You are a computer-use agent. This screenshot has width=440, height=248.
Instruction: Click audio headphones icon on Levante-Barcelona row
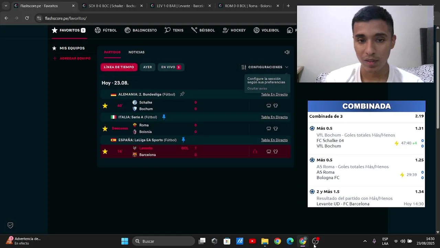(x=255, y=152)
